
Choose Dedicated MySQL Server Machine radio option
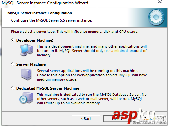coord(13,88)
